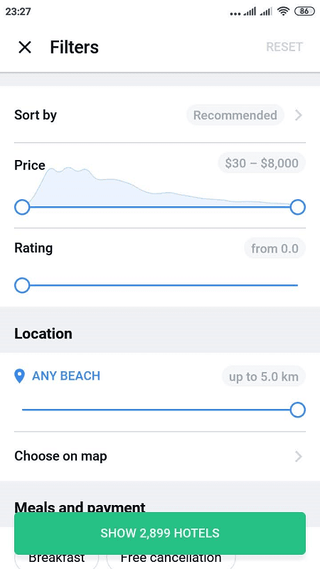Open the Sort by chevron arrow

(x=298, y=115)
